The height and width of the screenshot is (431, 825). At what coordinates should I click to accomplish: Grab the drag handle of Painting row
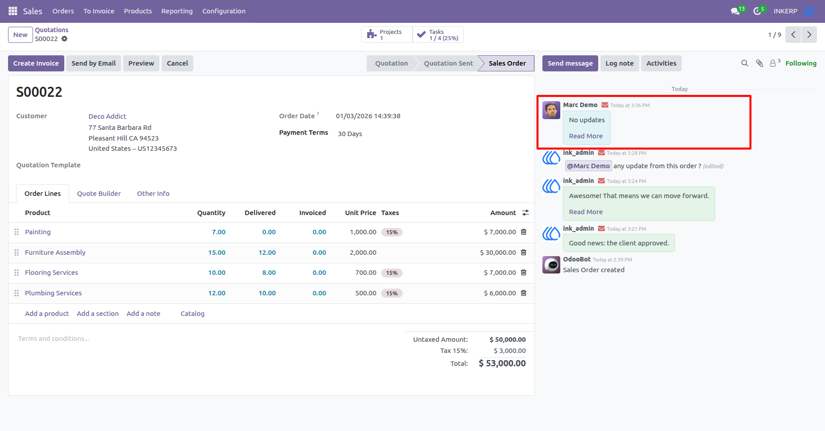click(17, 232)
